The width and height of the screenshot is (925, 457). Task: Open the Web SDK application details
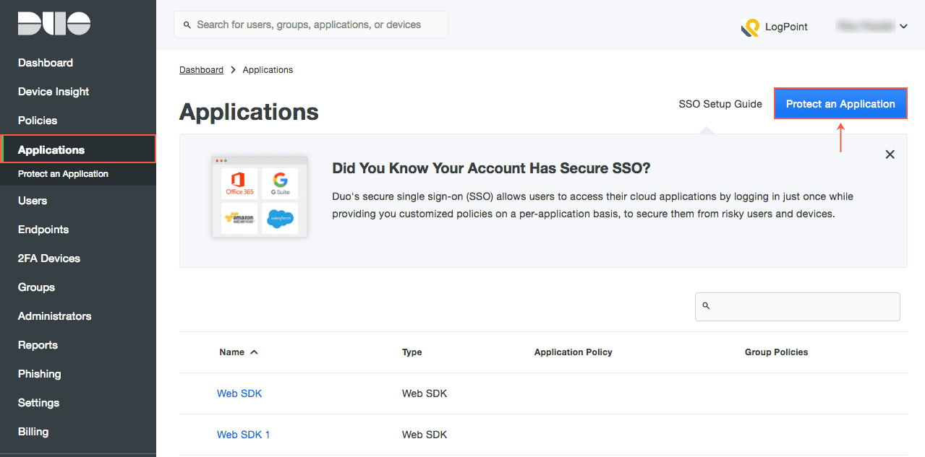[239, 393]
